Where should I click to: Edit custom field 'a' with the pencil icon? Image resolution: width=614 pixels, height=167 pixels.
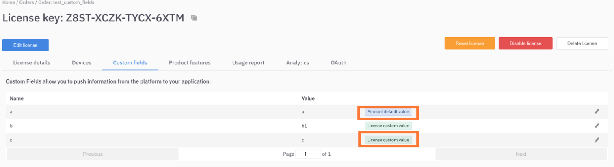pos(597,111)
